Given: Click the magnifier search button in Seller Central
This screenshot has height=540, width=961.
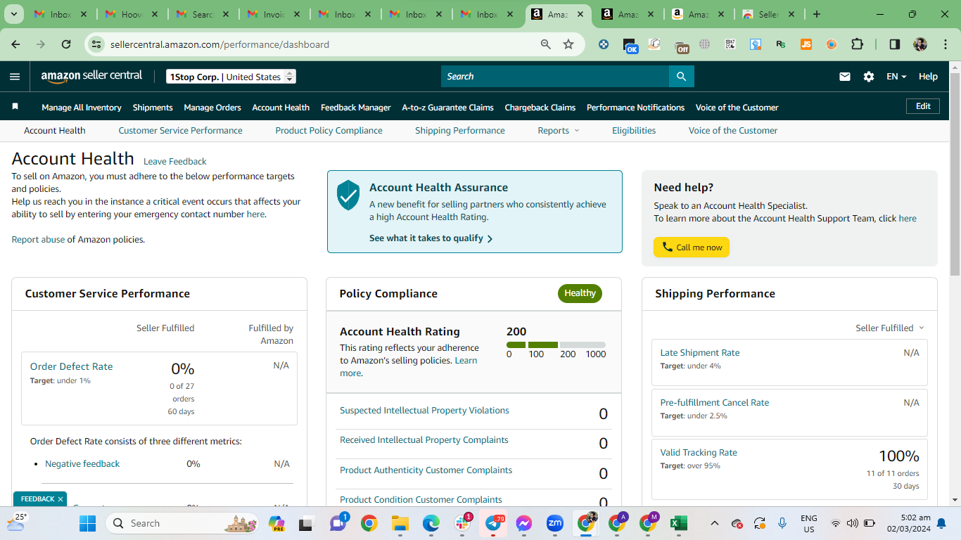Looking at the screenshot, I should coord(681,77).
